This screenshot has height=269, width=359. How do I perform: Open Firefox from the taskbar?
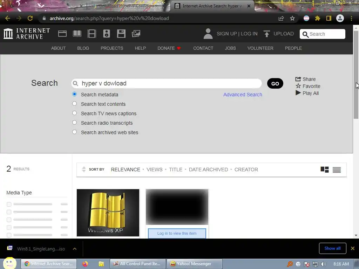[x=85, y=264]
